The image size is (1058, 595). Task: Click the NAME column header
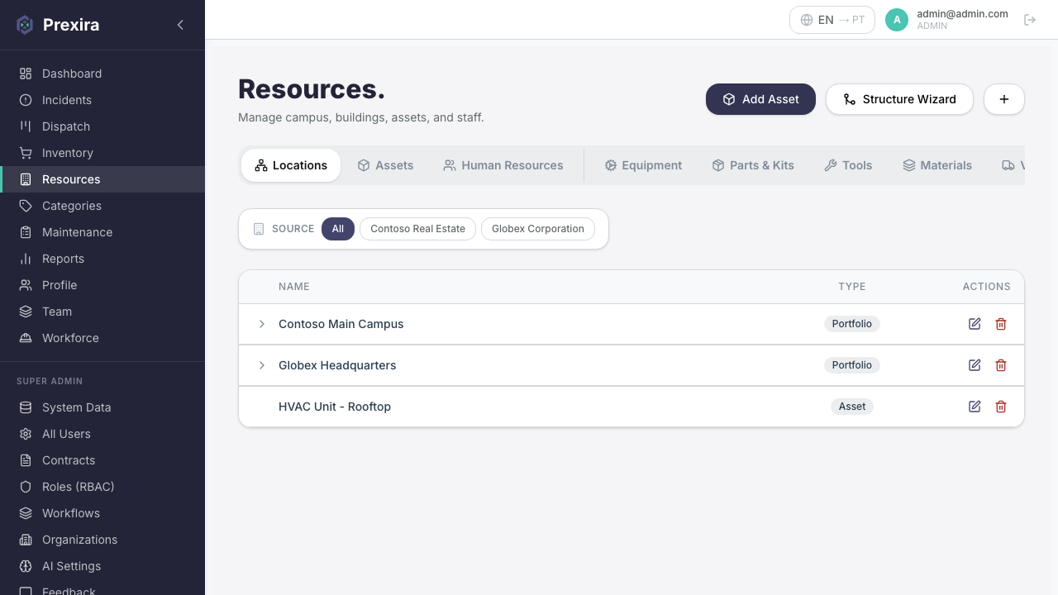click(x=294, y=287)
